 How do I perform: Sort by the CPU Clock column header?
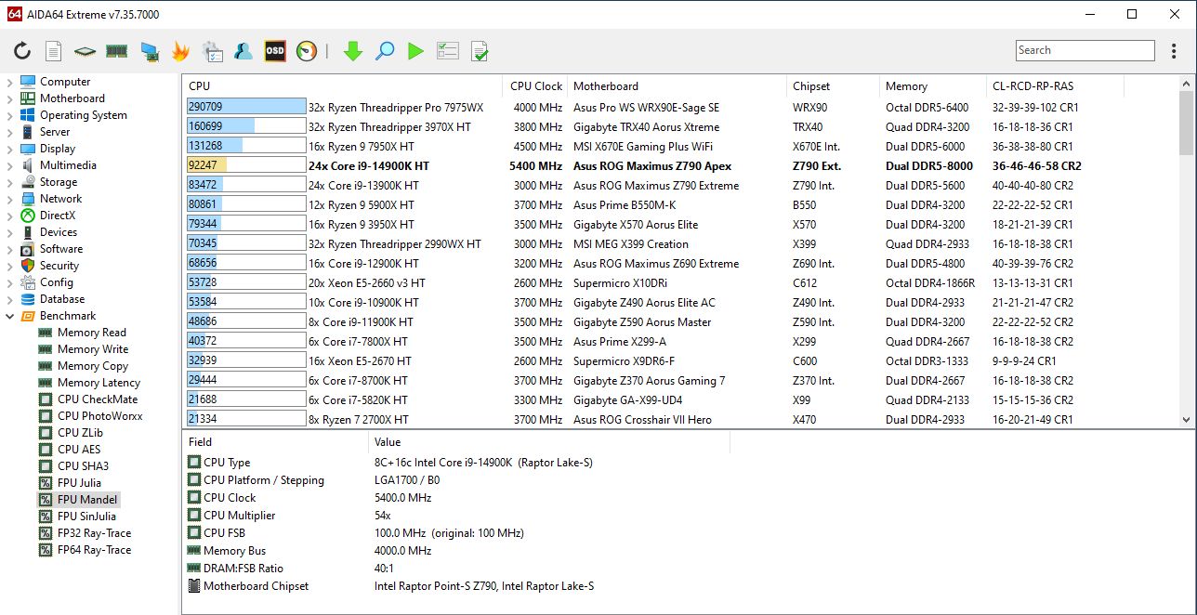click(534, 86)
